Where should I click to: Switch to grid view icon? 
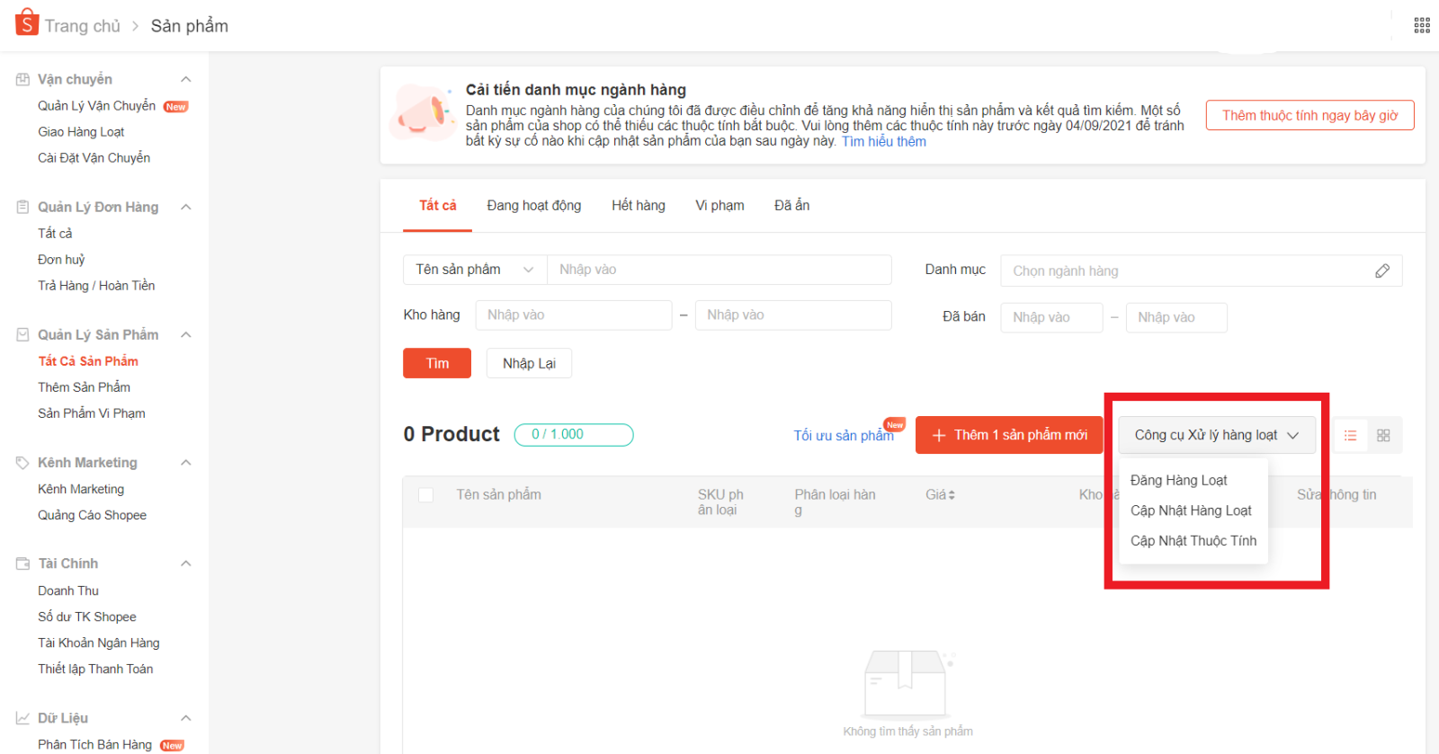click(x=1383, y=436)
